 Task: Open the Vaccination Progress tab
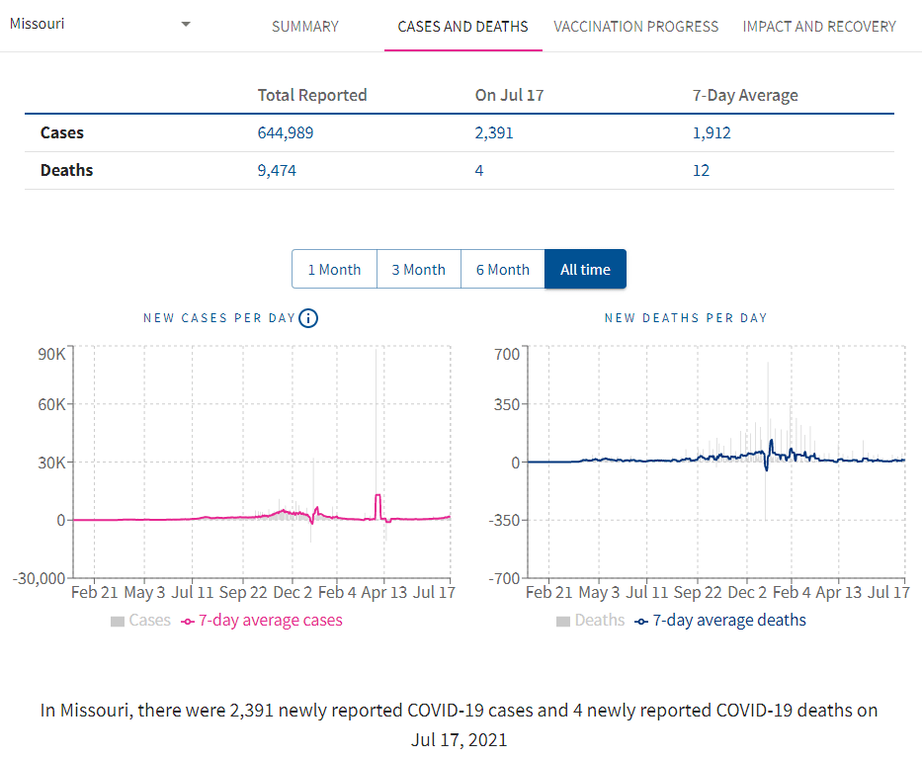coord(635,27)
